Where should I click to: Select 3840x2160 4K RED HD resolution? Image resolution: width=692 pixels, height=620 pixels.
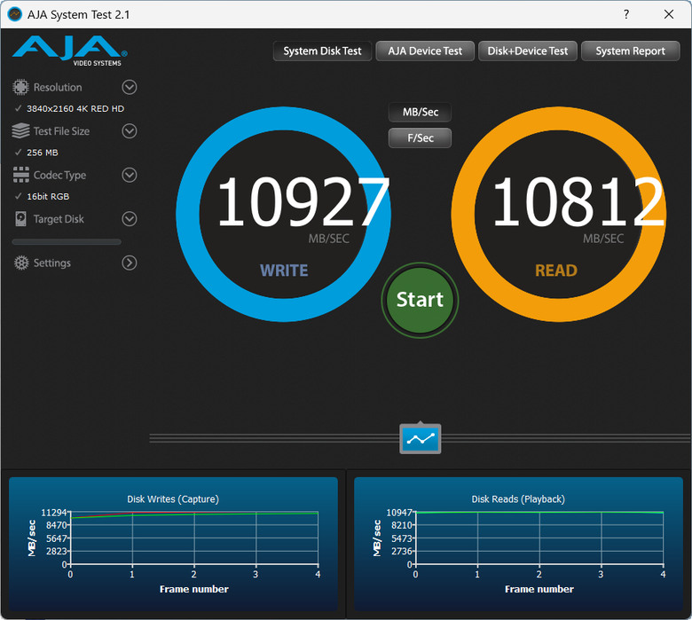click(x=75, y=108)
